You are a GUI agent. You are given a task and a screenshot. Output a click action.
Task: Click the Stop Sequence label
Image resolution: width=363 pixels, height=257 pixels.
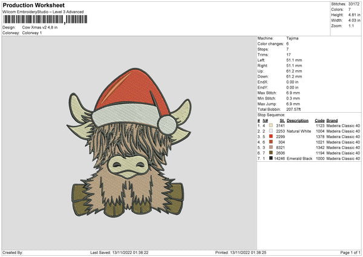(x=270, y=114)
